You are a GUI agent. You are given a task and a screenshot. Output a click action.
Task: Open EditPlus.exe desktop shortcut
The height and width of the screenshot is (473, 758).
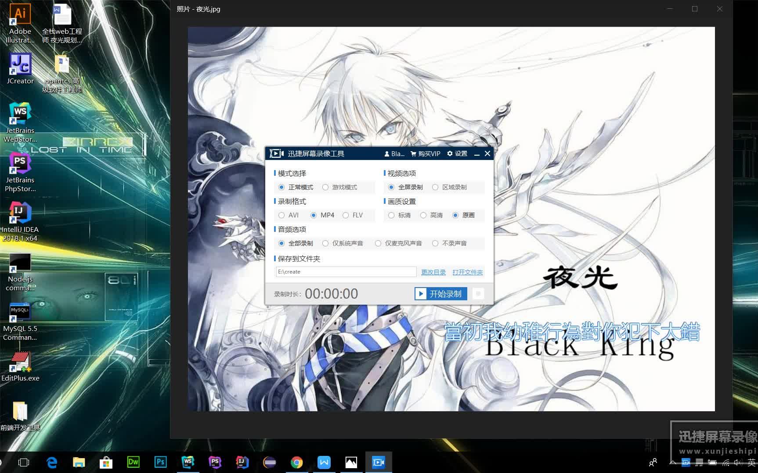(x=20, y=366)
